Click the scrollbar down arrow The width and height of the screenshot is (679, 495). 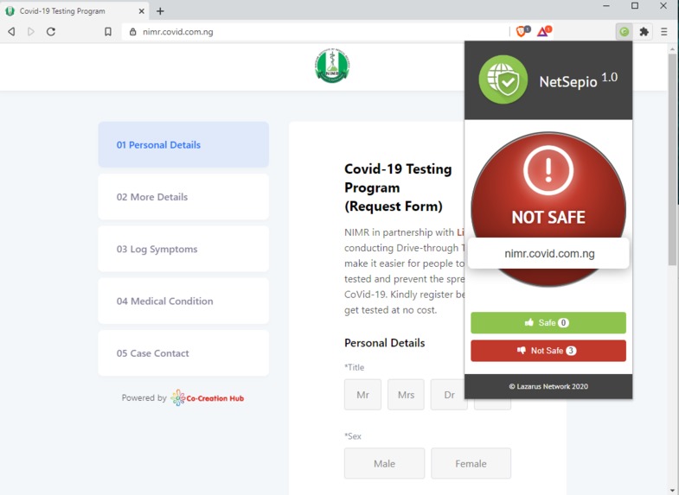point(672,491)
